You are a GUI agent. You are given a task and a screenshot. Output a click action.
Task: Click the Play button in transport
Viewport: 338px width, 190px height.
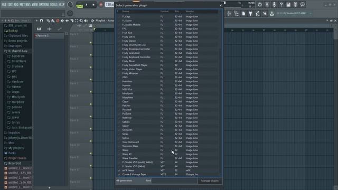coord(87,5)
